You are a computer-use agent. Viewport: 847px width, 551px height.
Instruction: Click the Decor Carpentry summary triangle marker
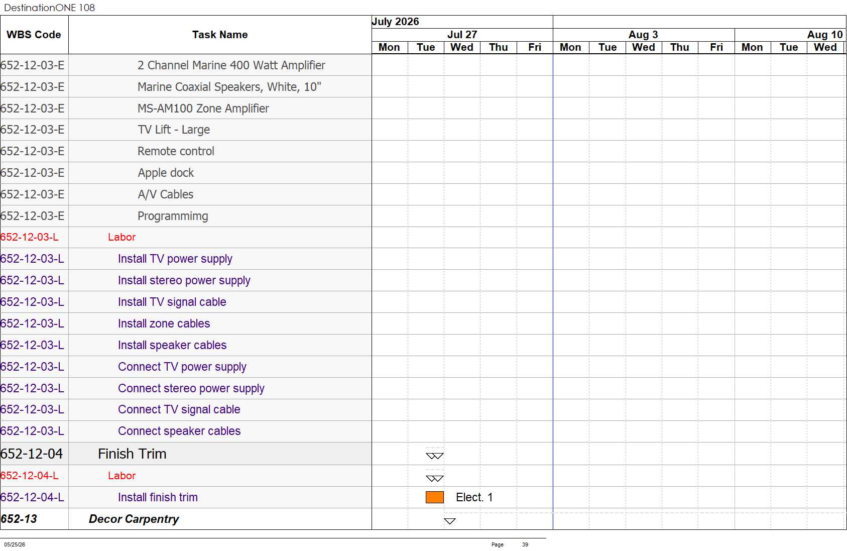(450, 521)
